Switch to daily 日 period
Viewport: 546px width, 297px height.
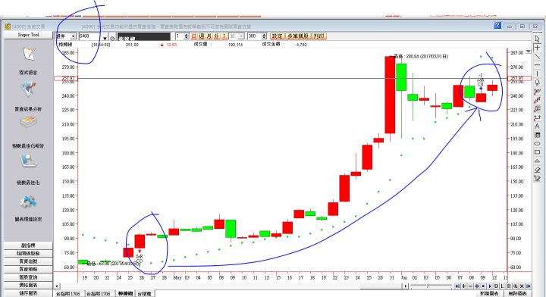pyautogui.click(x=194, y=36)
